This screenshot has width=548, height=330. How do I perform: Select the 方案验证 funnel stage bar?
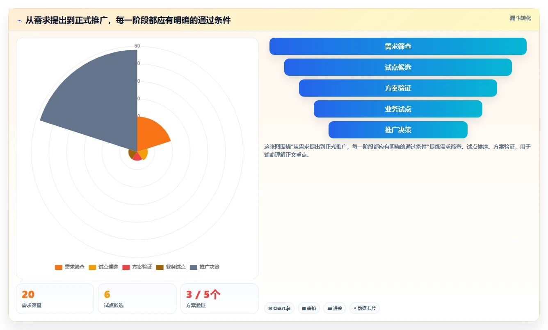[x=398, y=88]
